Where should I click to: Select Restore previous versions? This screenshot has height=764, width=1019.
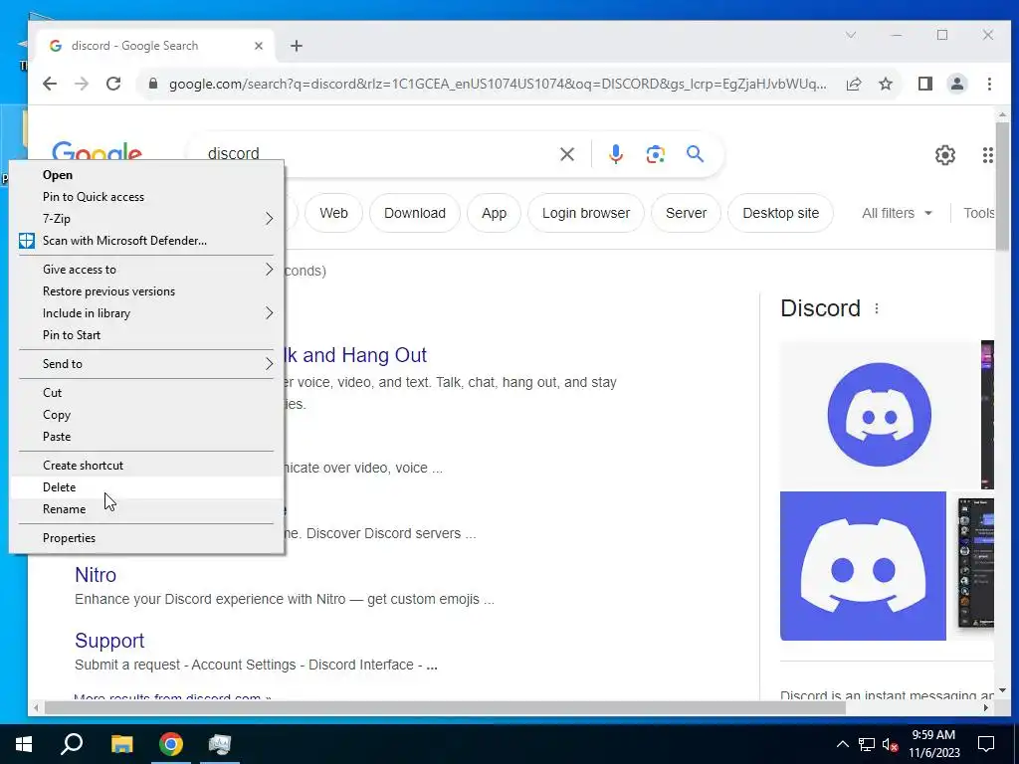click(x=146, y=291)
